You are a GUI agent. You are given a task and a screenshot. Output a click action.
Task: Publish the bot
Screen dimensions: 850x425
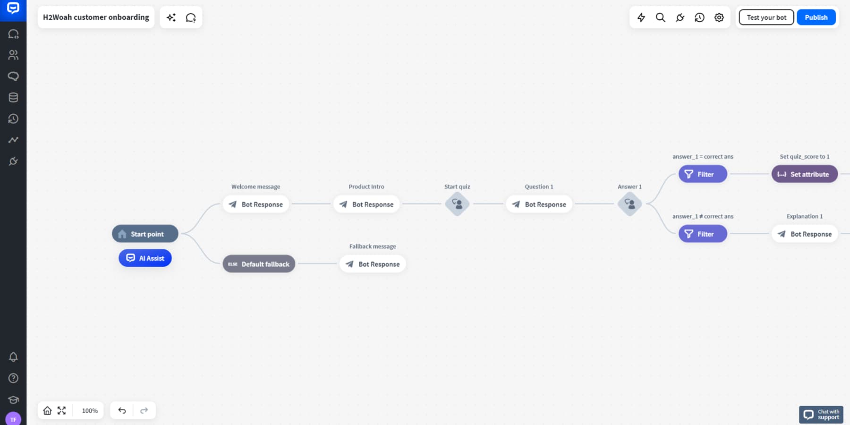[x=816, y=17]
